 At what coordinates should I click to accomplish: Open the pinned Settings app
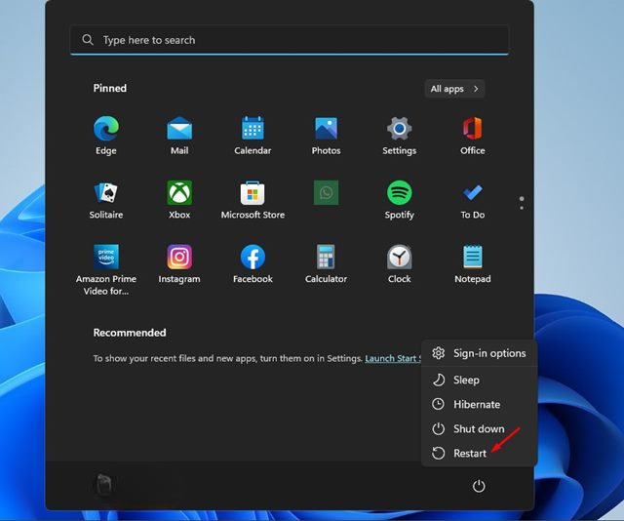(399, 136)
